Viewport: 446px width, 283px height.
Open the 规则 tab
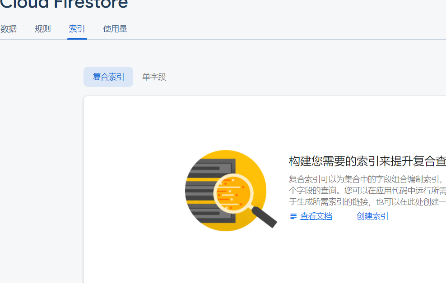tap(43, 29)
